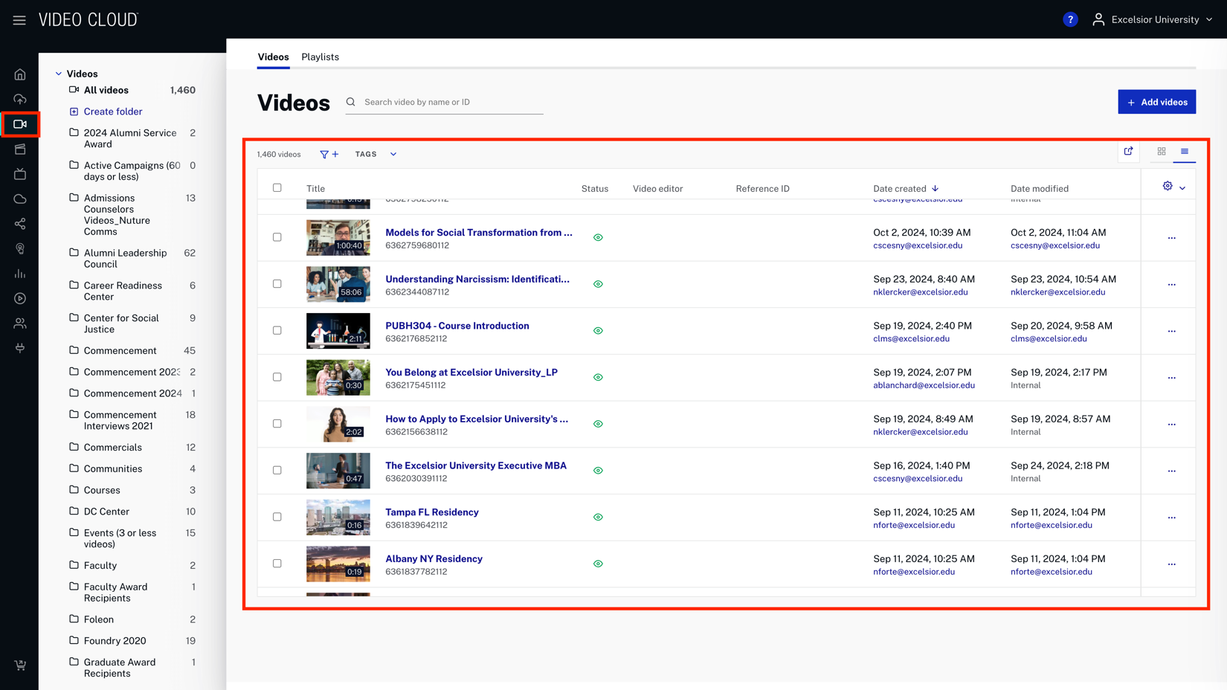Select checkbox for You Belong at Excelsior University_LP
This screenshot has width=1227, height=690.
coord(277,377)
